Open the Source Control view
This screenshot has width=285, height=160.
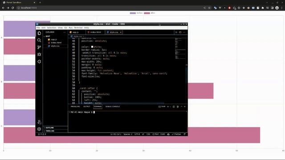pos(39,48)
